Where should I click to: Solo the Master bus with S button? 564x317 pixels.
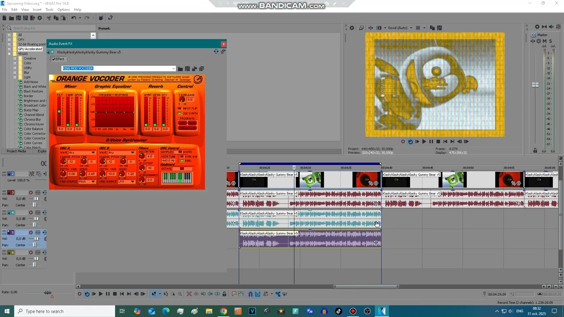(x=550, y=41)
